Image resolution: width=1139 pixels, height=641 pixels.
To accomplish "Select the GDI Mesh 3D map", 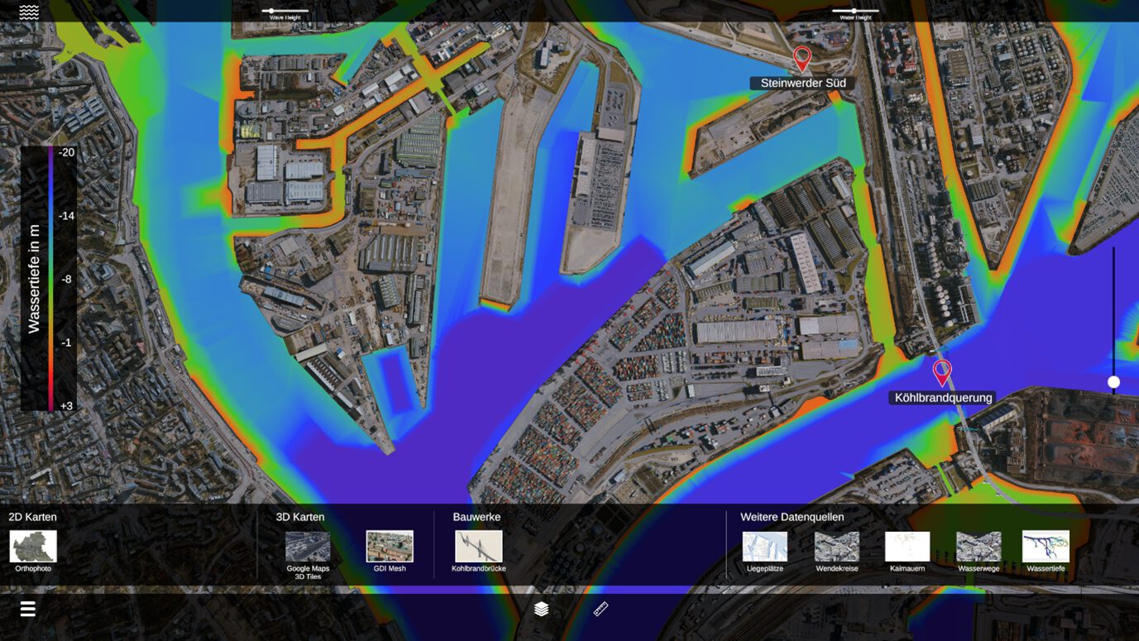I will [x=390, y=547].
